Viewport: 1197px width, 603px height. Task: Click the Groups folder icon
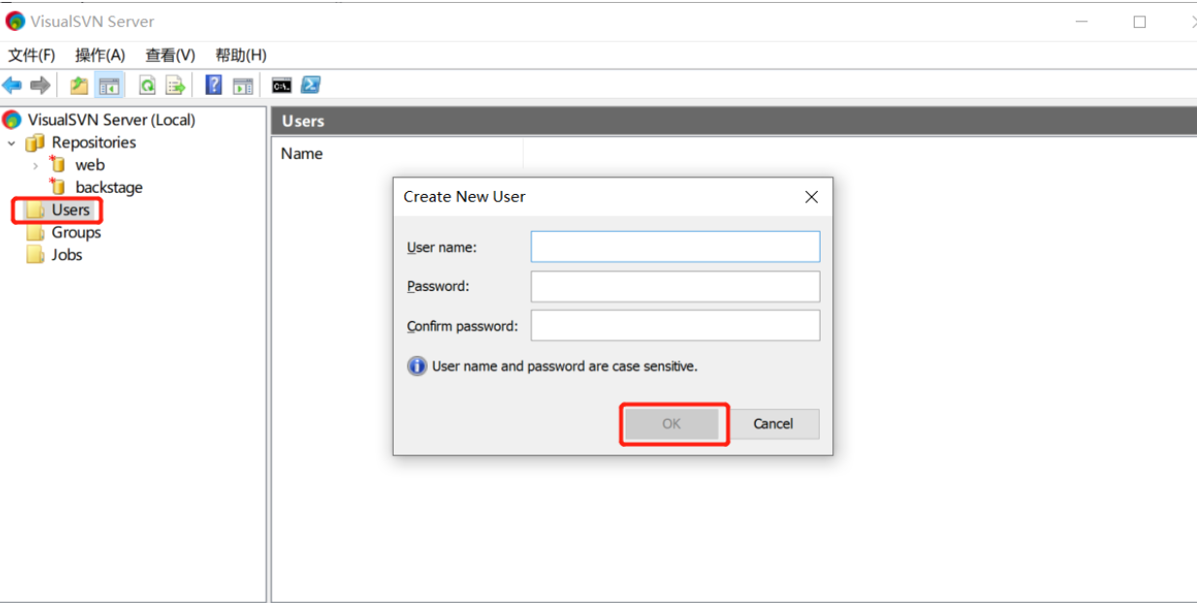coord(36,233)
